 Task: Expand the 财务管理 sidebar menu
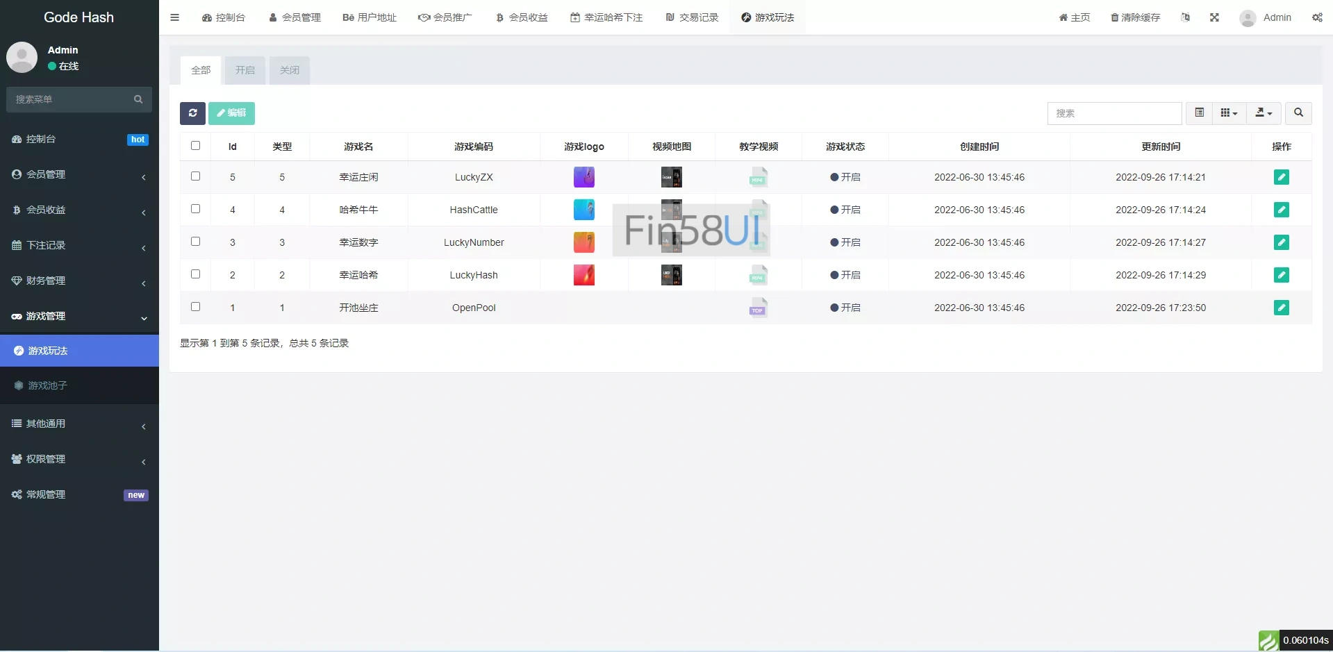coord(79,281)
